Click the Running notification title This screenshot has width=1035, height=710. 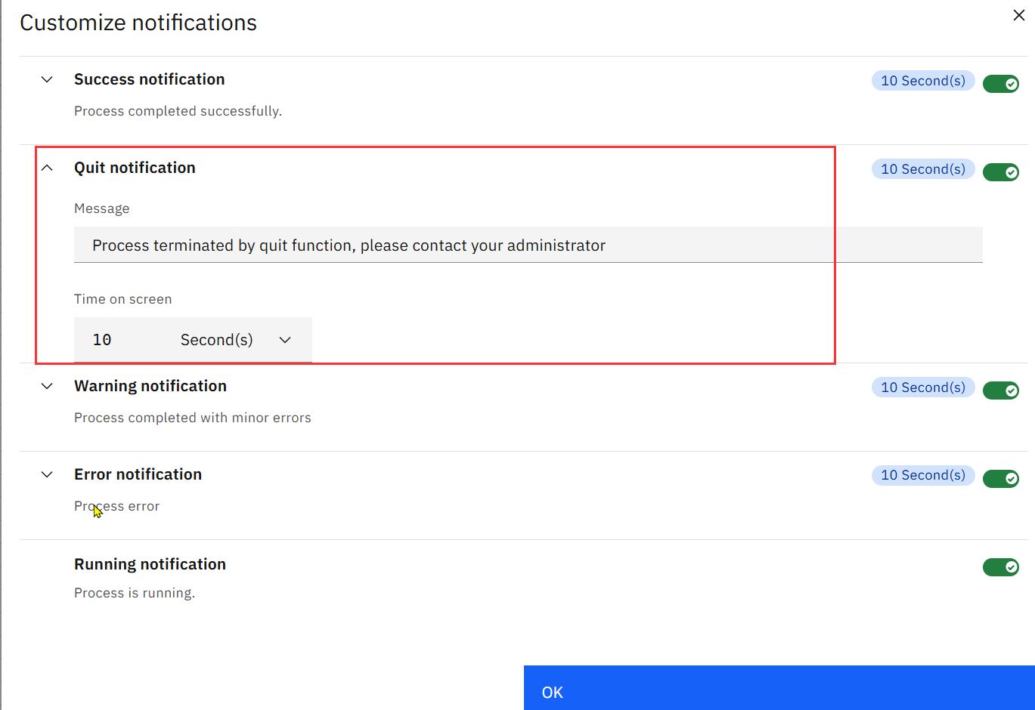pyautogui.click(x=150, y=564)
